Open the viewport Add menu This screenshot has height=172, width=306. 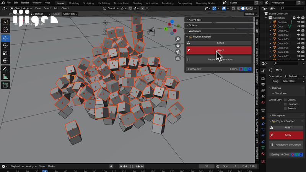tap(56, 8)
